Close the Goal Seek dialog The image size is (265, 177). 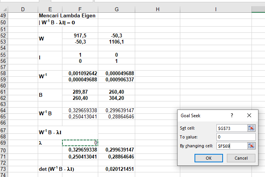pyautogui.click(x=249, y=115)
